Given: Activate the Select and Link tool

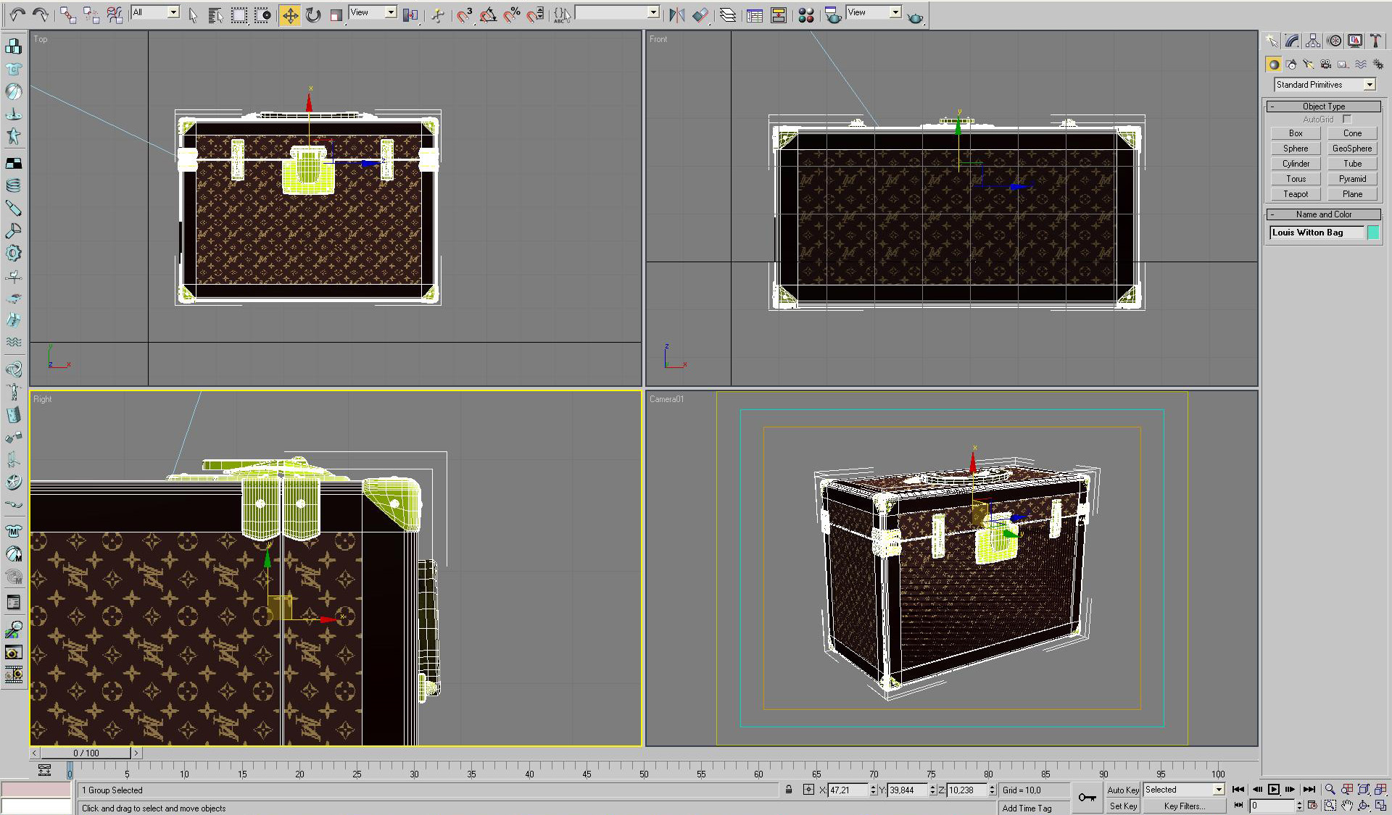Looking at the screenshot, I should [67, 14].
